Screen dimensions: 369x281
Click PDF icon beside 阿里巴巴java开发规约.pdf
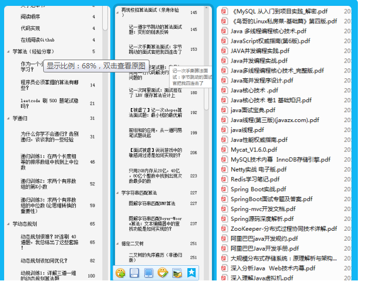[225, 239]
